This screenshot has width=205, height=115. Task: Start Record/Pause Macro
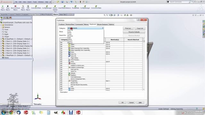(x=15, y=8)
